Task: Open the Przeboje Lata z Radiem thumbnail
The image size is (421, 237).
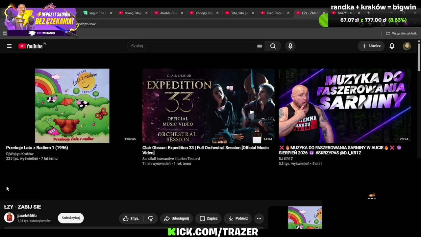Action: [x=72, y=106]
